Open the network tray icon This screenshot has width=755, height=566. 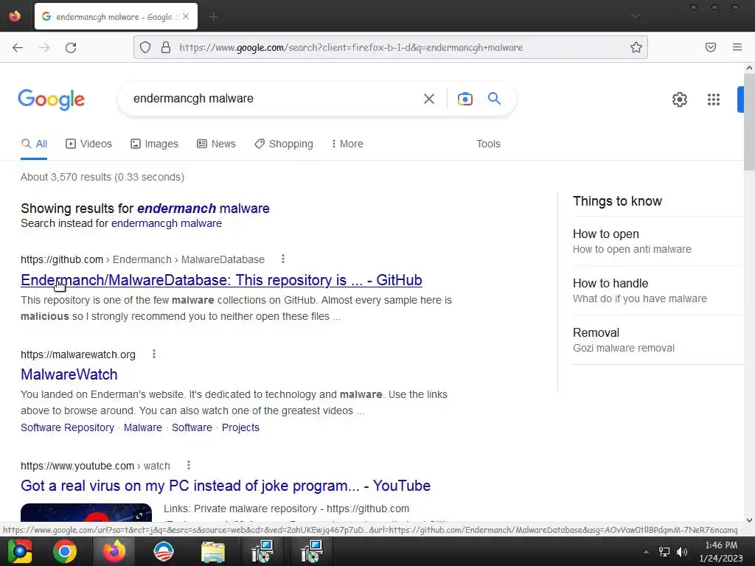click(x=664, y=552)
